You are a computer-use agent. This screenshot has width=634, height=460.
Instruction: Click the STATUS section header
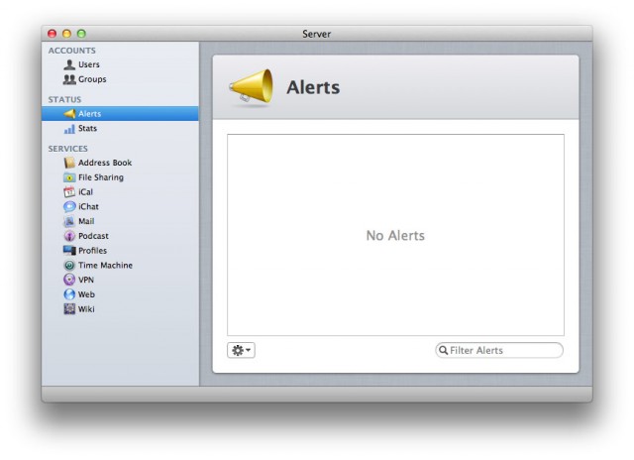coord(64,99)
